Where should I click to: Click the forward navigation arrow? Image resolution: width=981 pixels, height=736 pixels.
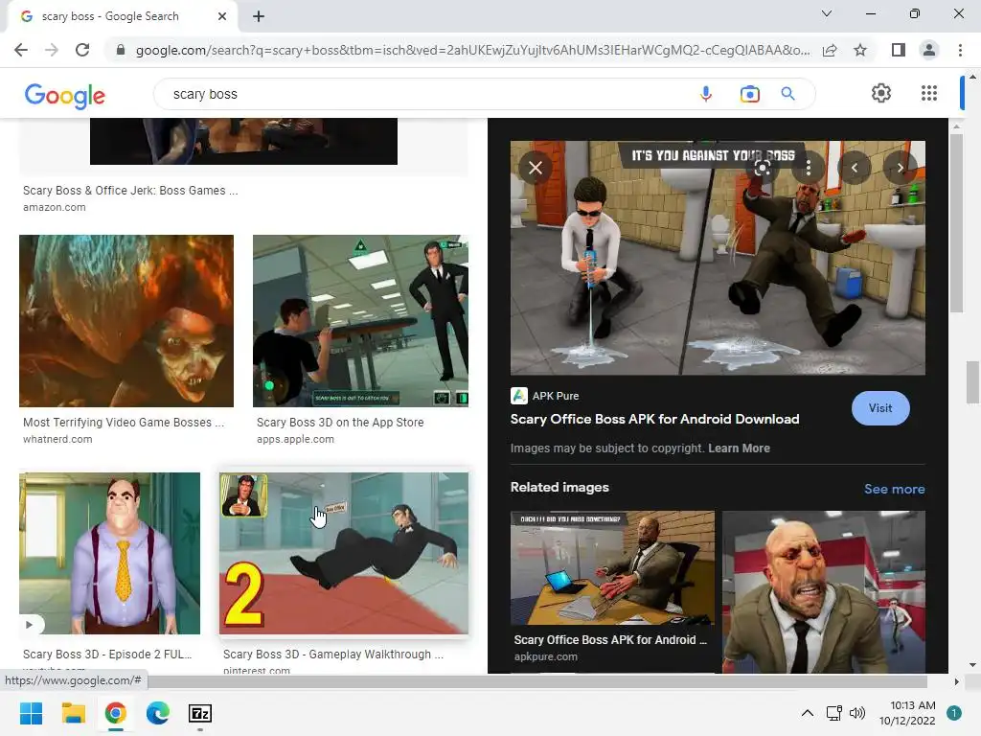coord(52,50)
